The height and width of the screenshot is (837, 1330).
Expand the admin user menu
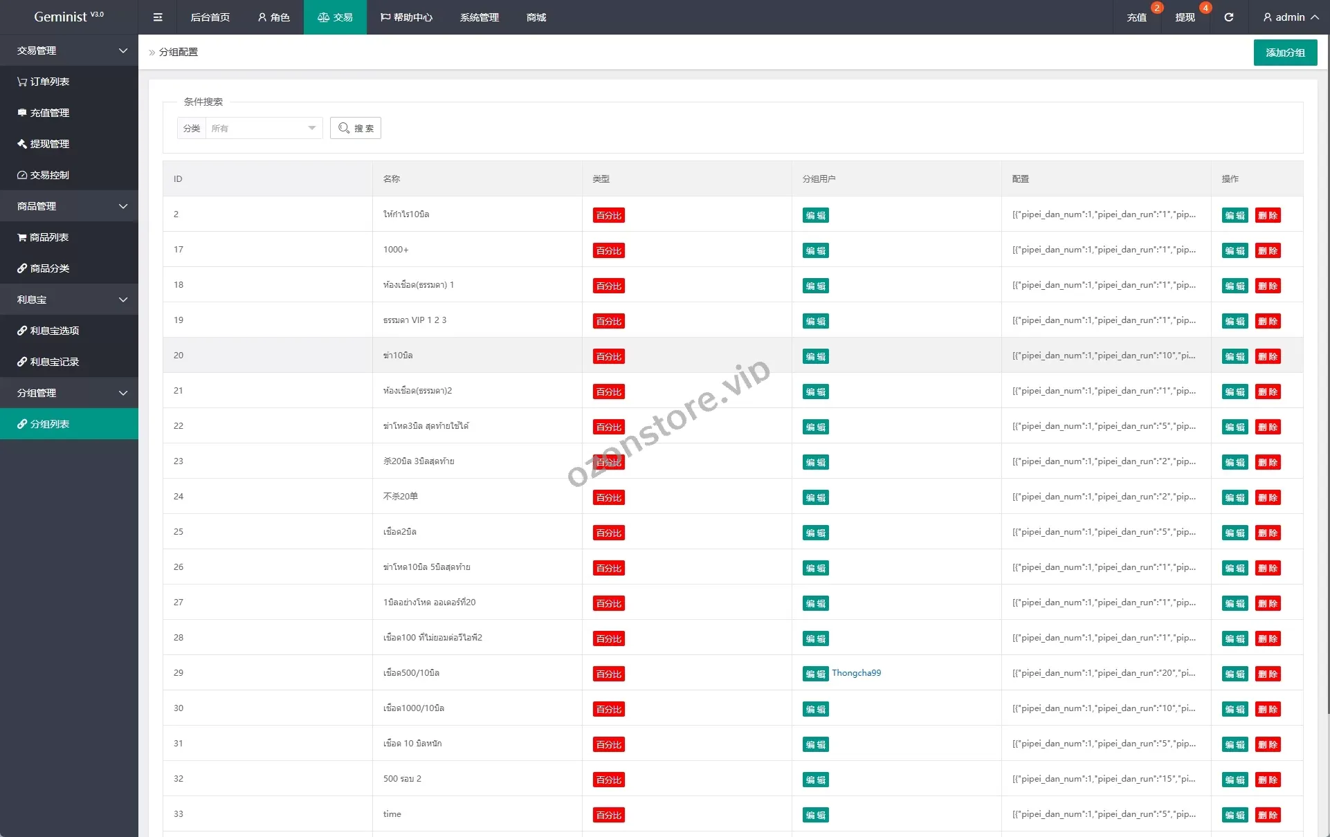[x=1291, y=17]
